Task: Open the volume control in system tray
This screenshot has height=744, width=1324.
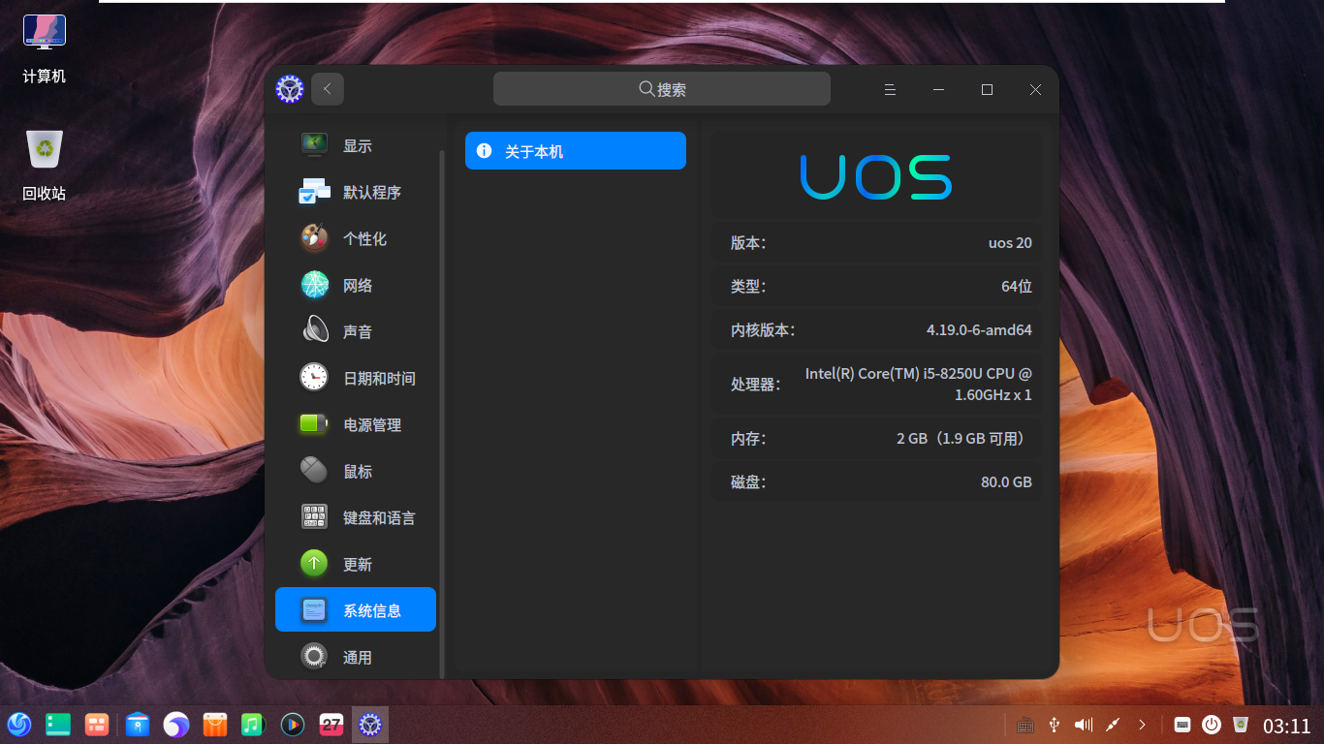Action: (x=1083, y=724)
